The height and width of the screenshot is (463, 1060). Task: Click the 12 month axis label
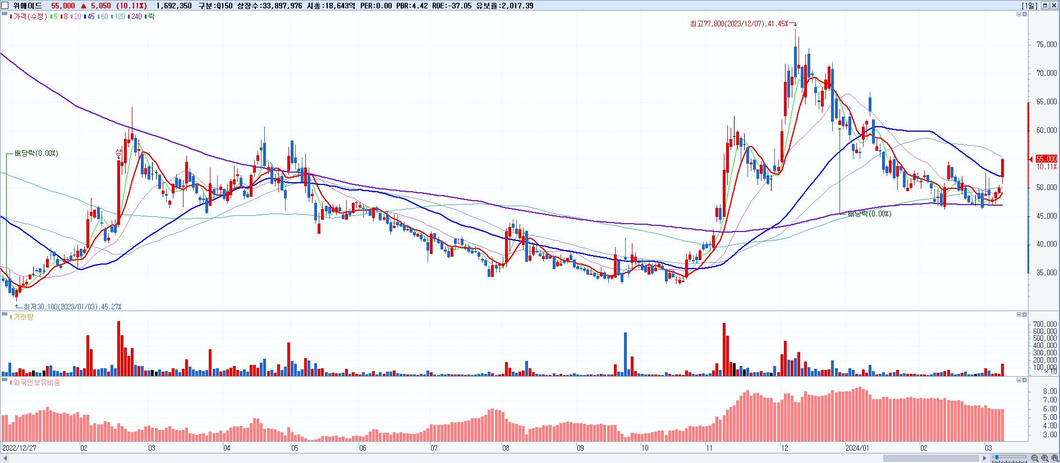[784, 448]
